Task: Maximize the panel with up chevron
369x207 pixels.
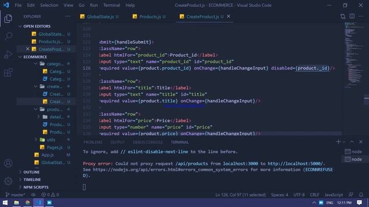Action: 352,142
